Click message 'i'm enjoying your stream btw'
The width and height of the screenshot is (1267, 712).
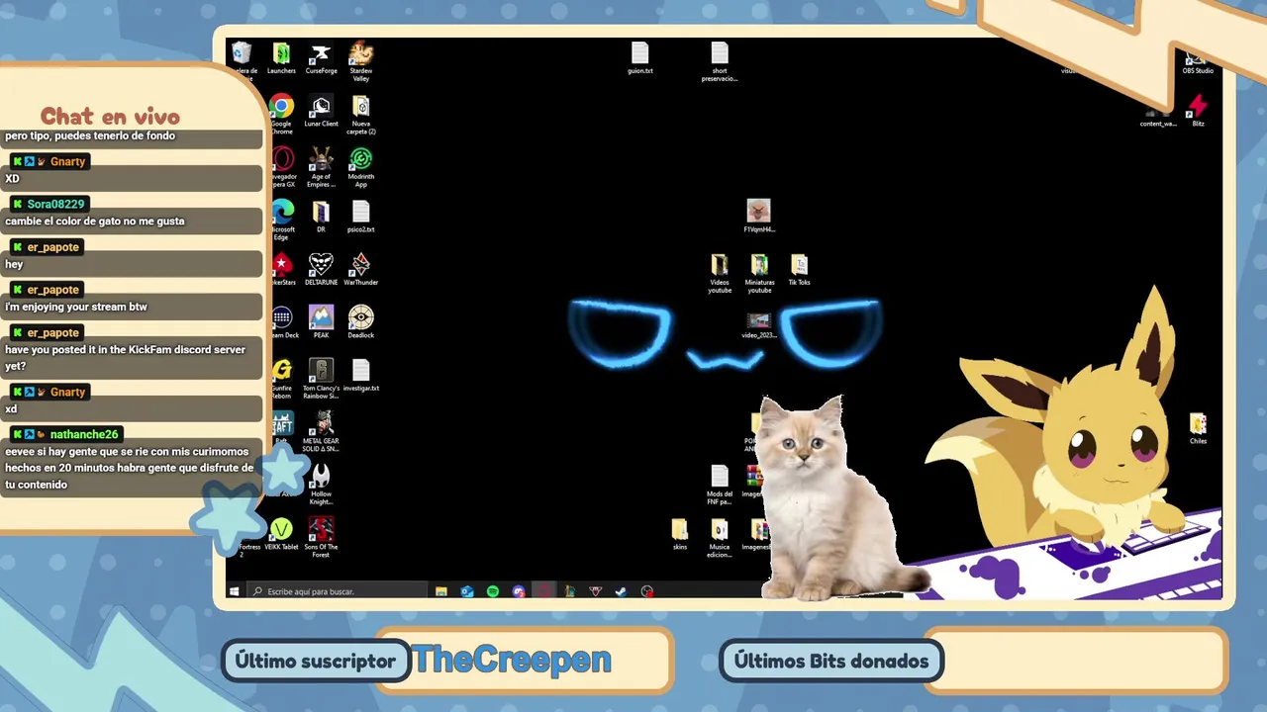click(76, 307)
